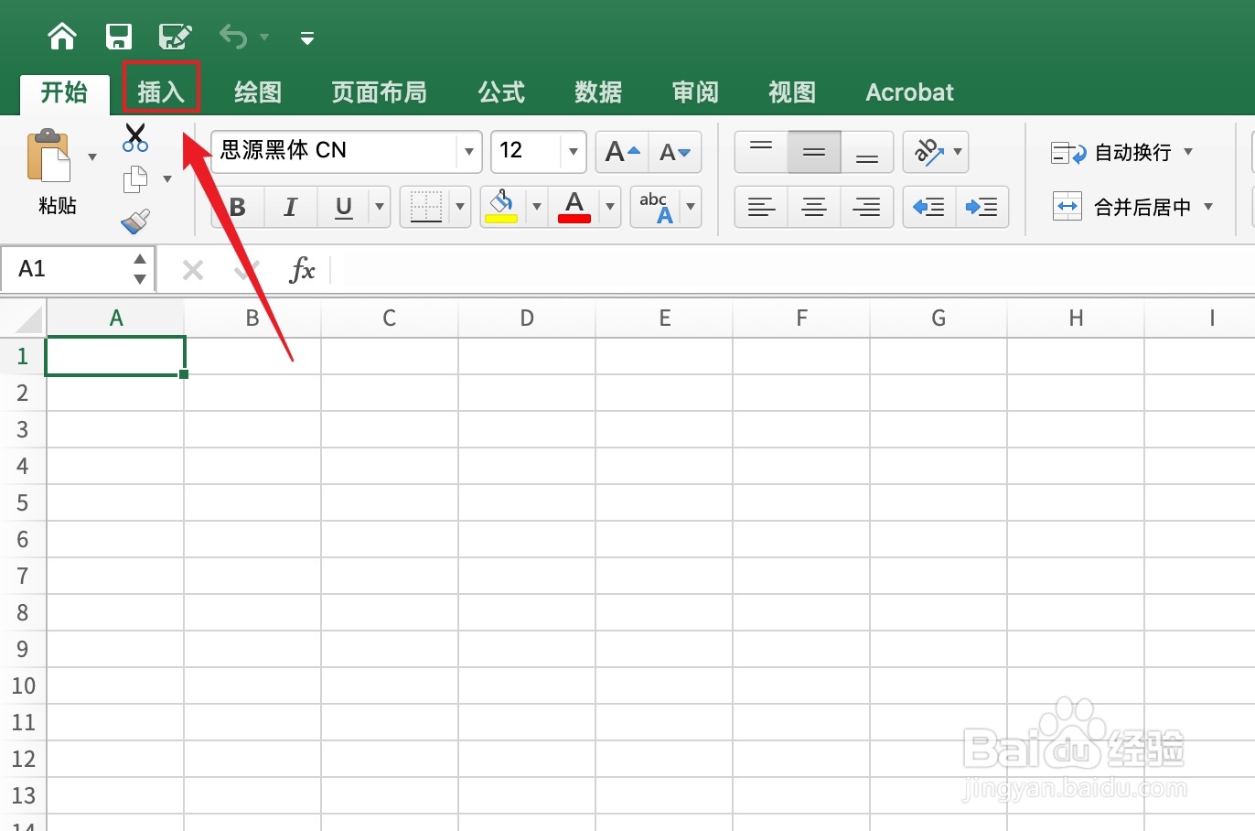Image resolution: width=1255 pixels, height=831 pixels.
Task: Click the Home icon in title bar
Action: 62,37
